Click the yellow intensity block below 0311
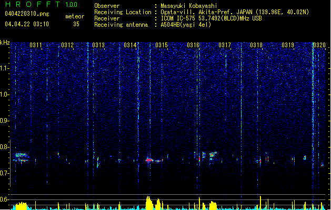This screenshot has height=210, width=331. click(22, 206)
